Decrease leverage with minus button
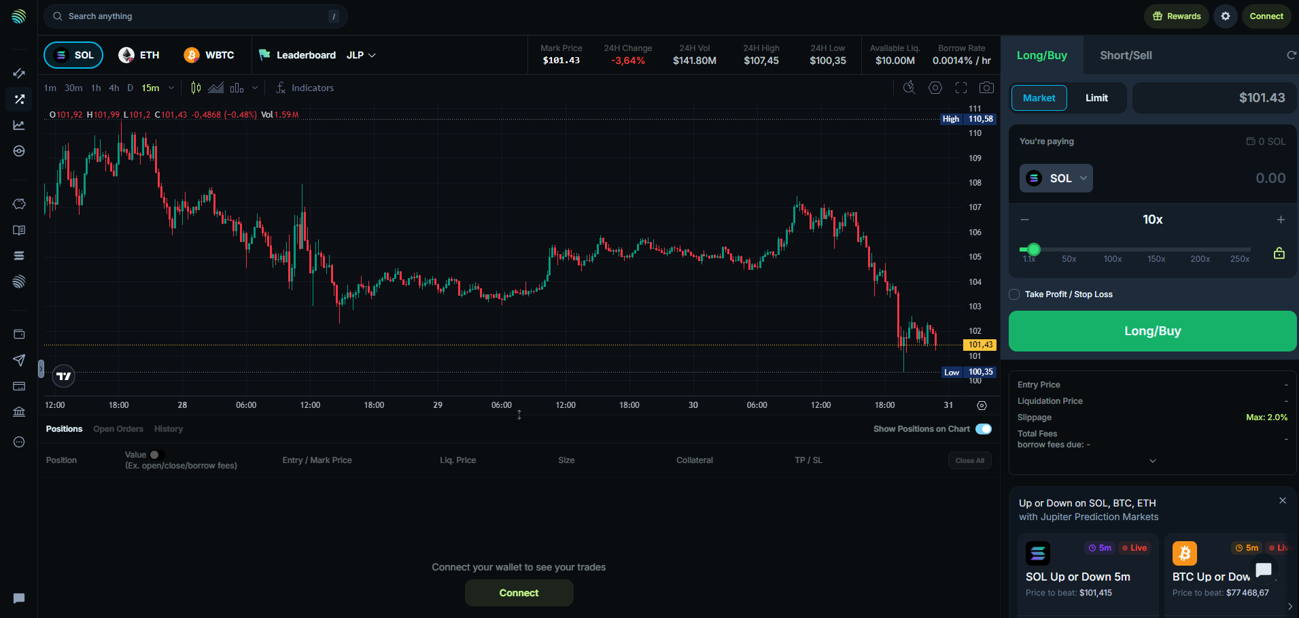The width and height of the screenshot is (1299, 618). (x=1025, y=220)
